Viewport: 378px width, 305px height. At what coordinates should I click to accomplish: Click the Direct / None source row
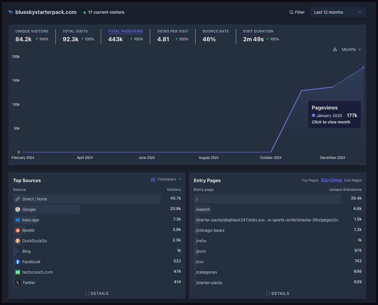point(97,199)
